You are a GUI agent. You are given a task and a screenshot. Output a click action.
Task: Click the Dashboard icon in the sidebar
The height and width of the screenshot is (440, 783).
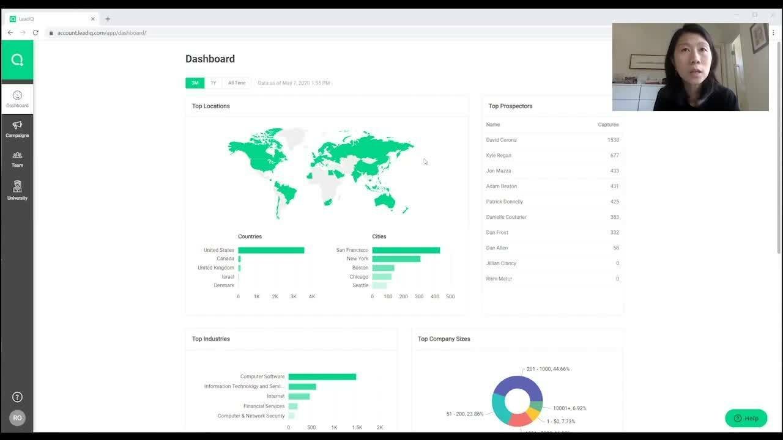[x=17, y=98]
